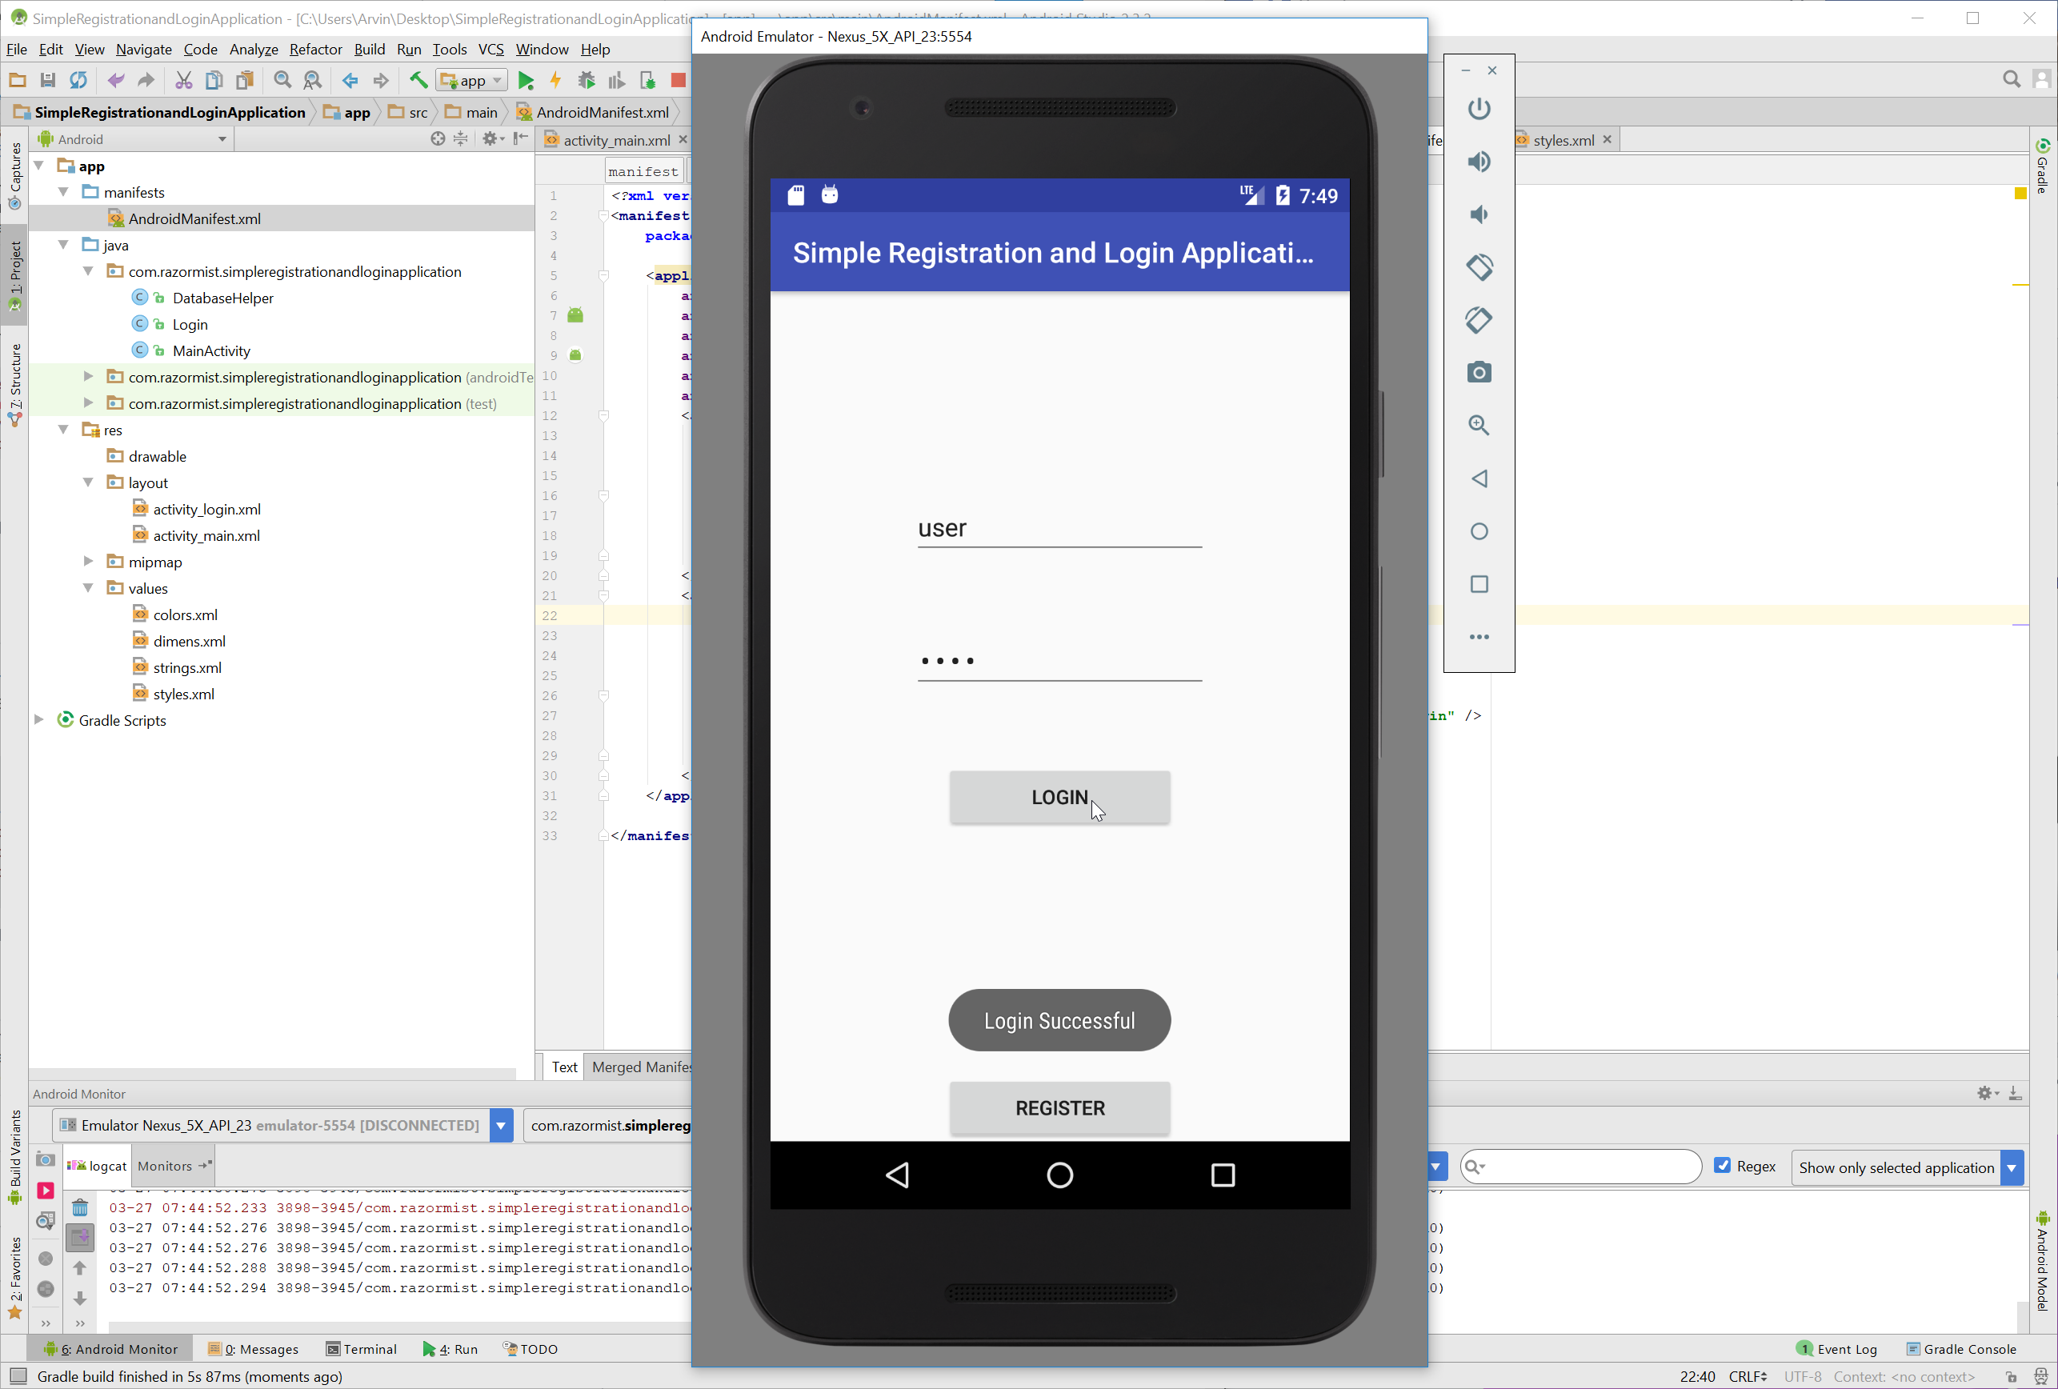Click the emulator back navigation icon

click(x=899, y=1175)
